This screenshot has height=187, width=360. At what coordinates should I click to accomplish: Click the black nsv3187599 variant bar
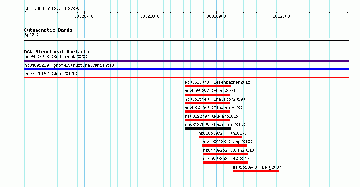pyautogui.click(x=208, y=129)
